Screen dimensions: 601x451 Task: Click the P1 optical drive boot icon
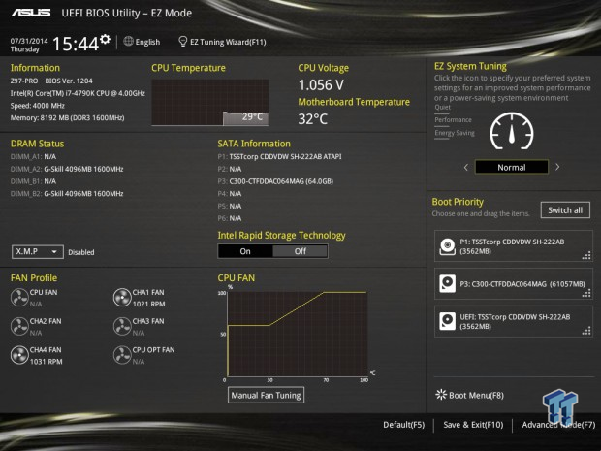[x=447, y=246]
